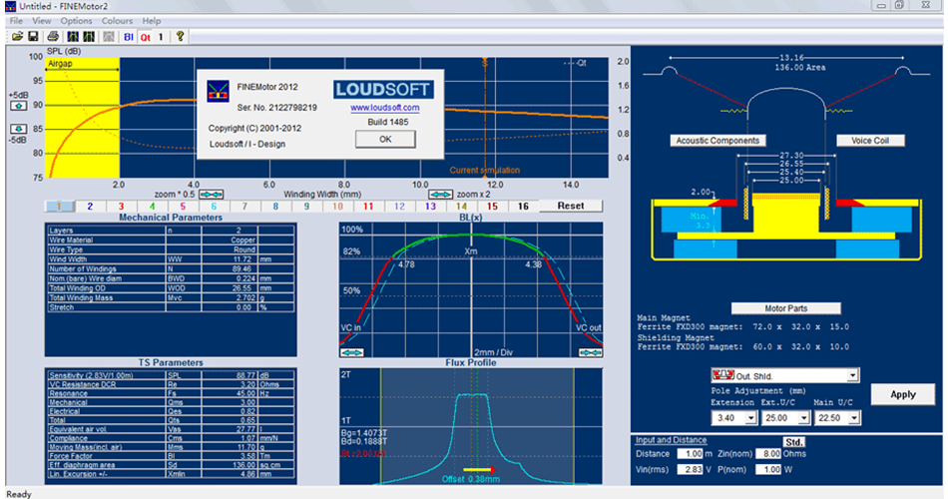Toggle simulation slot 8 button
The height and width of the screenshot is (499, 948).
[x=275, y=206]
